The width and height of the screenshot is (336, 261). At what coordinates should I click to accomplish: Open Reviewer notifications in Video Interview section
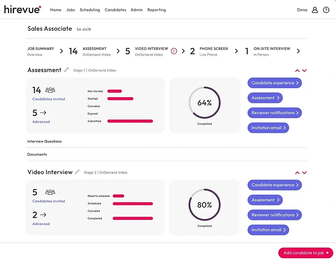click(x=274, y=215)
